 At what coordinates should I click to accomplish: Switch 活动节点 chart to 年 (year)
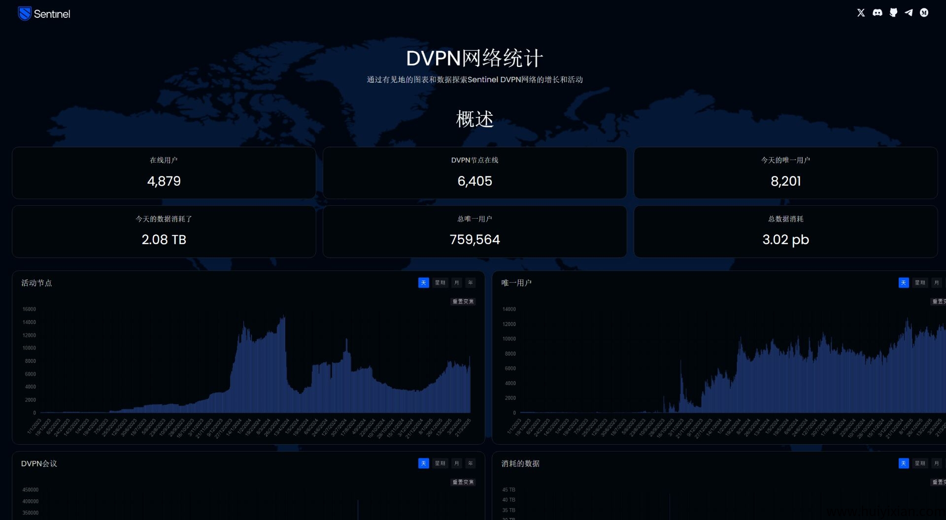tap(471, 283)
